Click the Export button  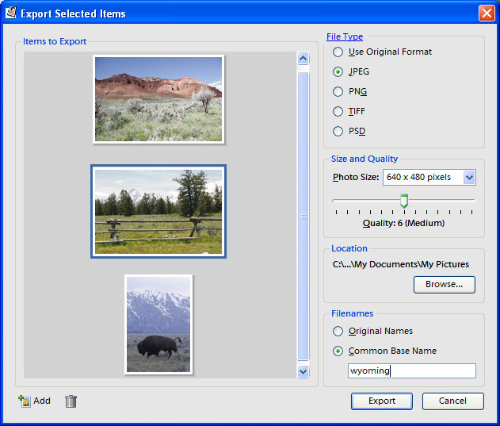point(381,401)
